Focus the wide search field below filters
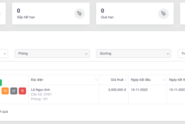The height and width of the screenshot is (124, 185). (92, 66)
